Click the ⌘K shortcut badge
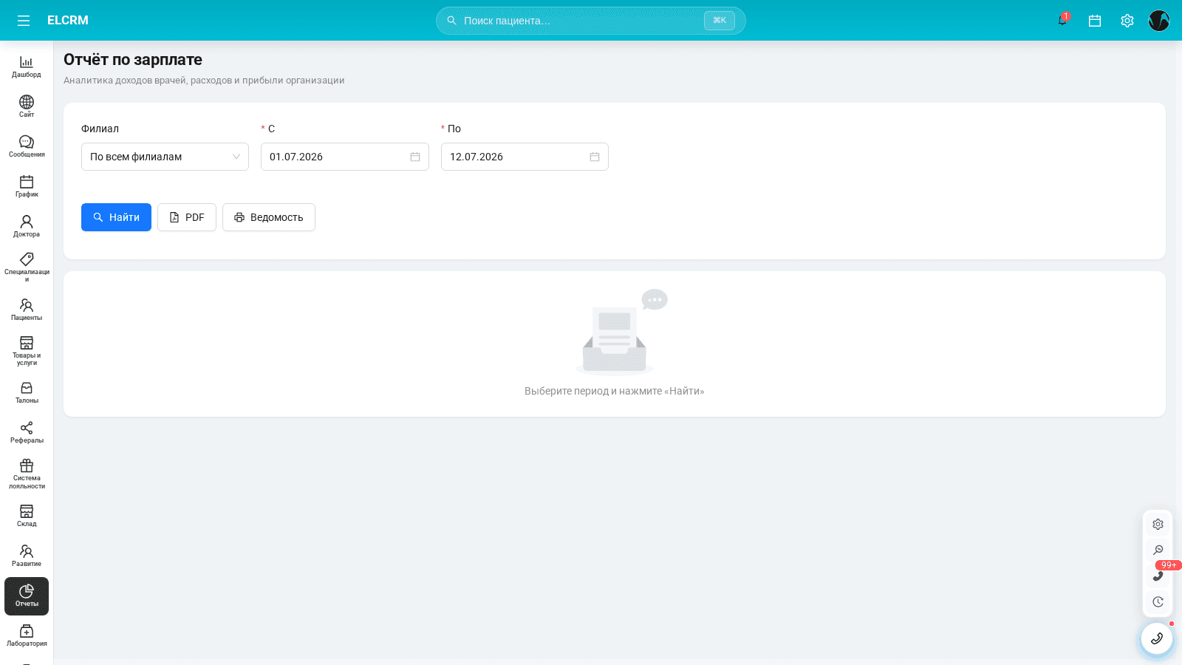This screenshot has width=1182, height=665. 720,21
